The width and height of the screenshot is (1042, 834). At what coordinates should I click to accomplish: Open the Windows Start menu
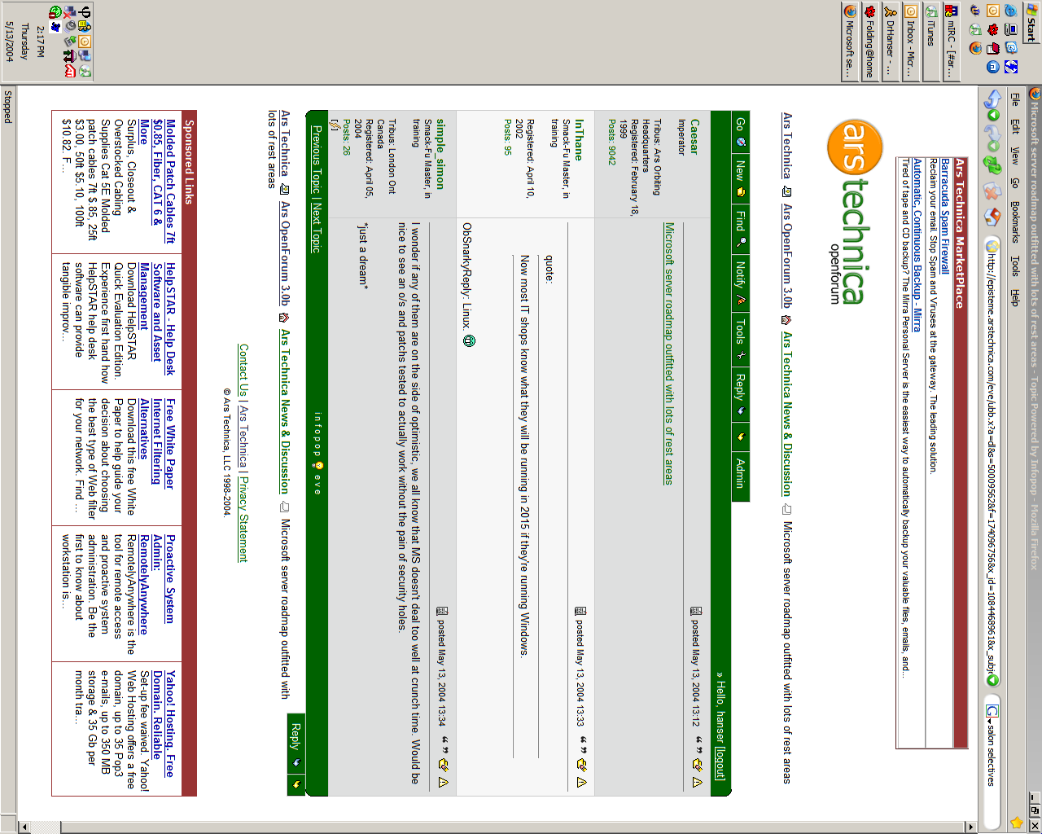pyautogui.click(x=1031, y=22)
